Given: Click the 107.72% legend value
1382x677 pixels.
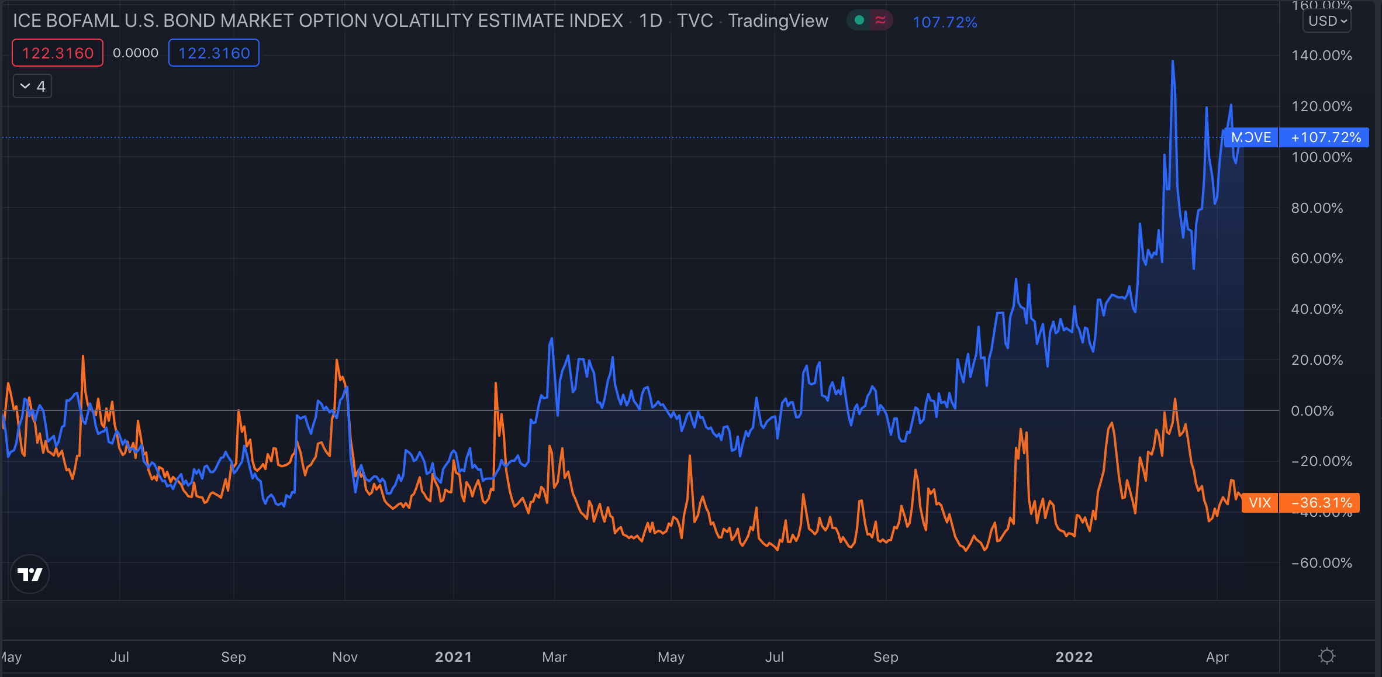Looking at the screenshot, I should point(945,22).
